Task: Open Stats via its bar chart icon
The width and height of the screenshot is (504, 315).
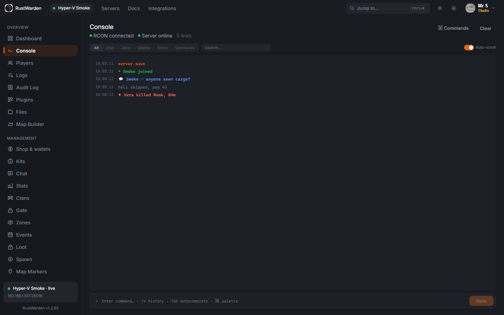Action: pos(10,186)
